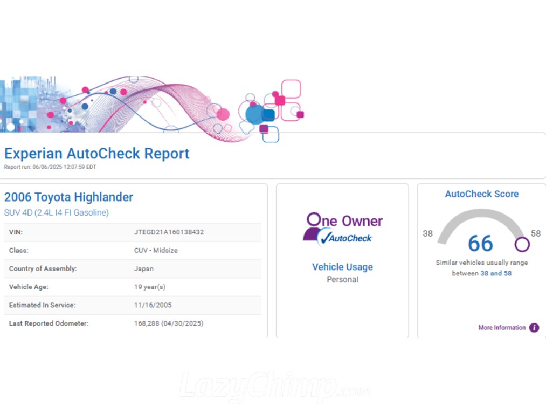This screenshot has height=414, width=546.
Task: Open the More Information link
Action: coord(502,328)
